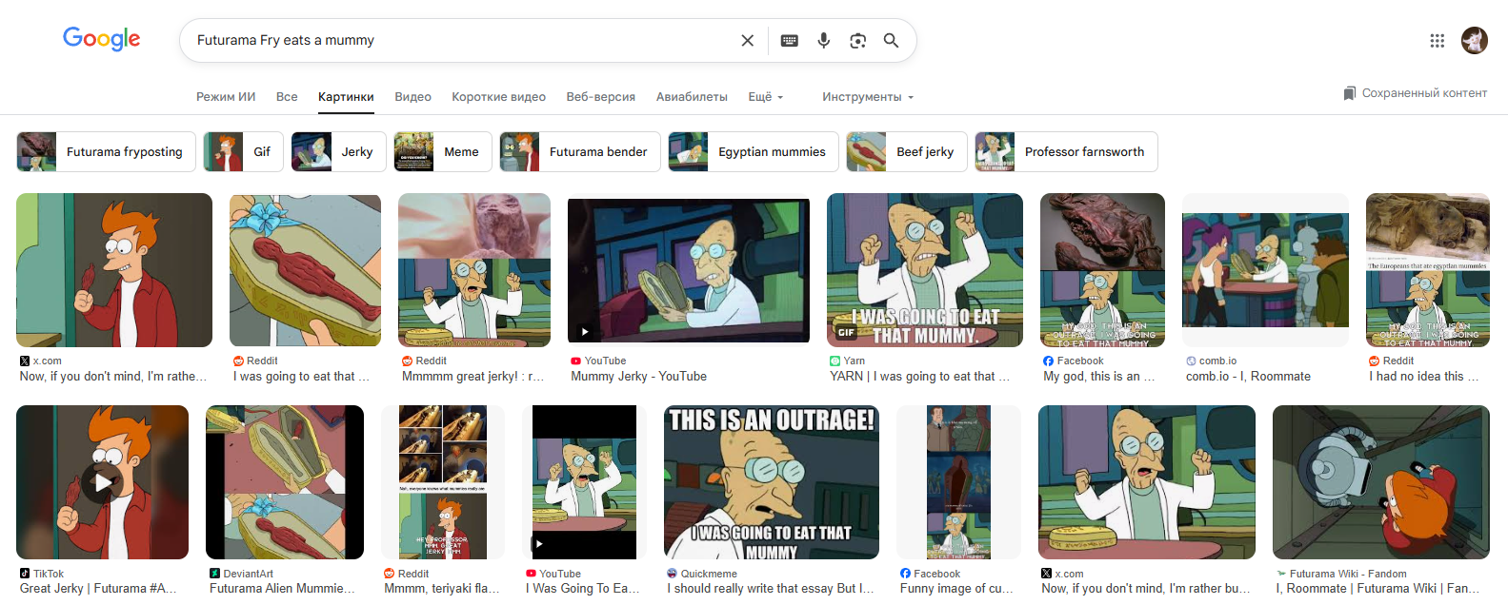
Task: Open saved content bookmark link
Action: coord(1415,93)
